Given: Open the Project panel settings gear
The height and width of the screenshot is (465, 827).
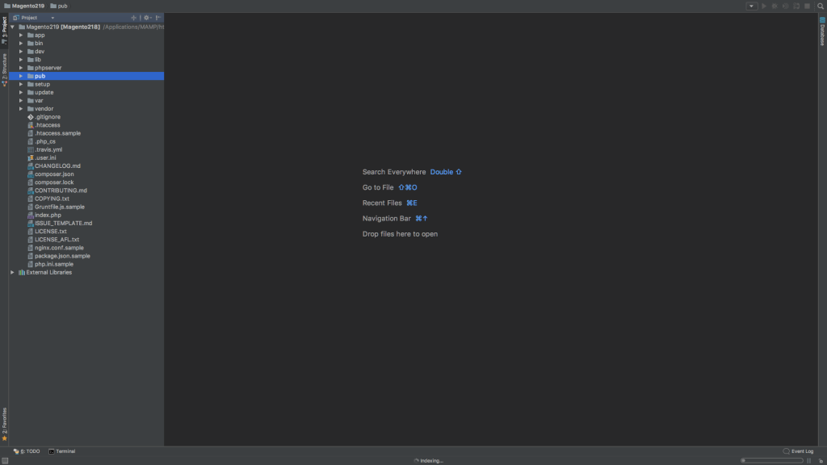Looking at the screenshot, I should point(147,17).
